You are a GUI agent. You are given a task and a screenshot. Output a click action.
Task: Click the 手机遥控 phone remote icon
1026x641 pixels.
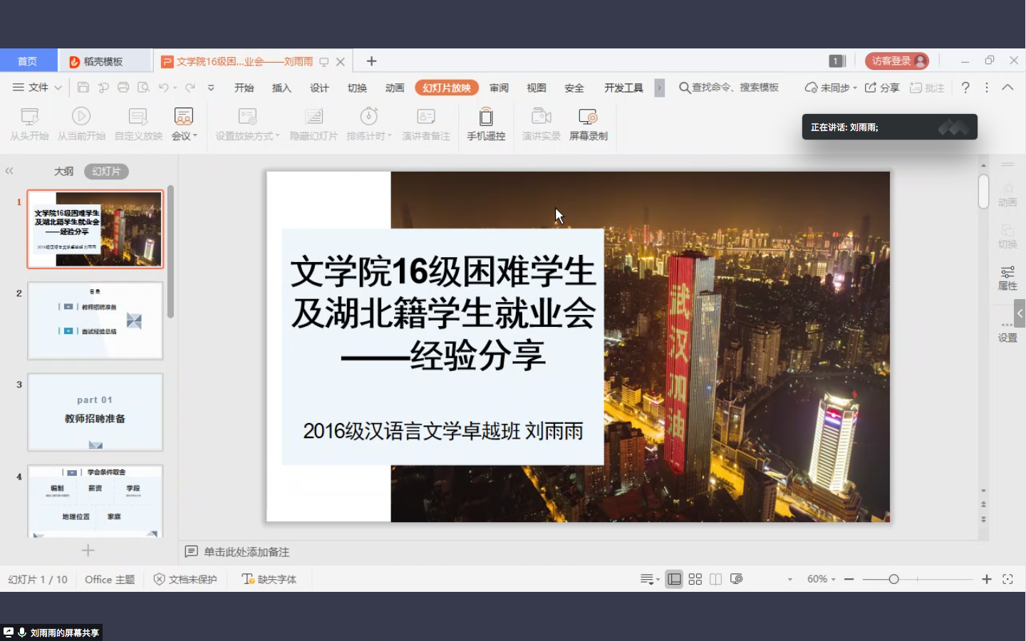click(486, 117)
